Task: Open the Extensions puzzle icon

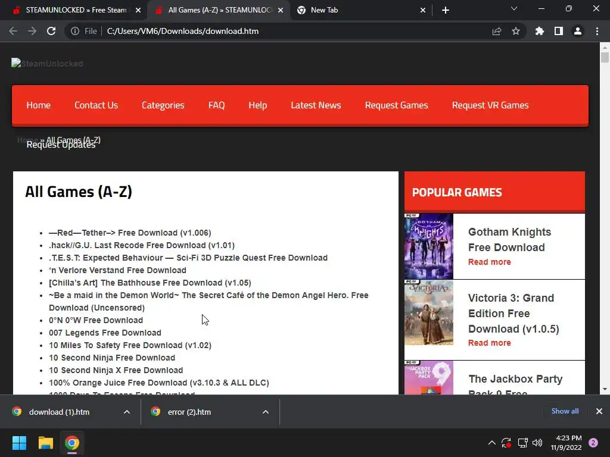Action: point(540,31)
